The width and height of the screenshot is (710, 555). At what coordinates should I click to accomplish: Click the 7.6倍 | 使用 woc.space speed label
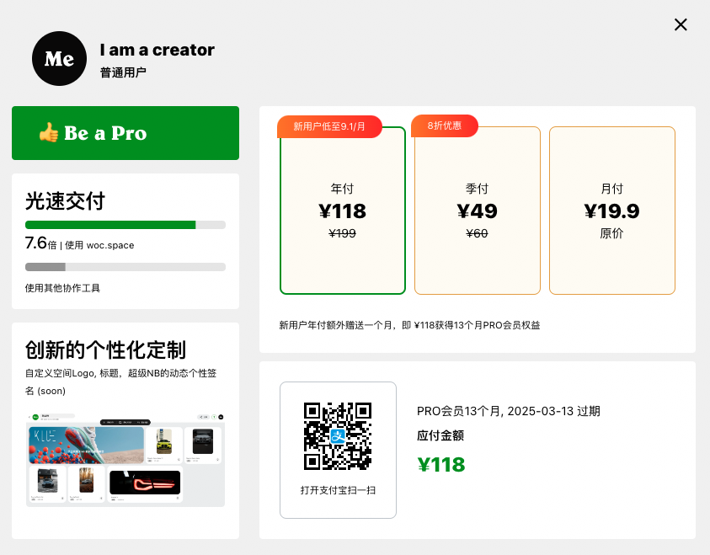(80, 243)
